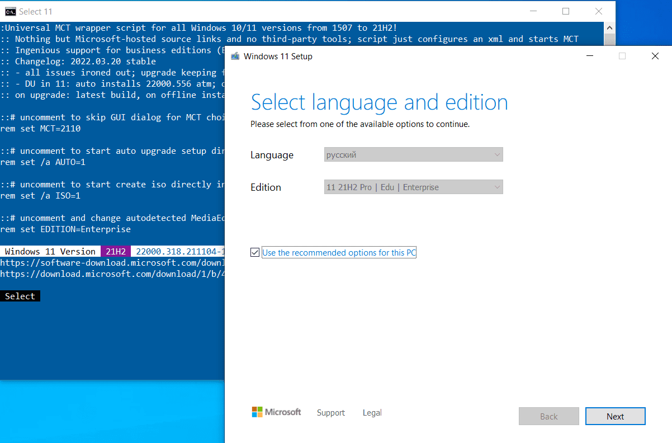Click the command prompt icon in Select 11 title bar

(x=10, y=11)
